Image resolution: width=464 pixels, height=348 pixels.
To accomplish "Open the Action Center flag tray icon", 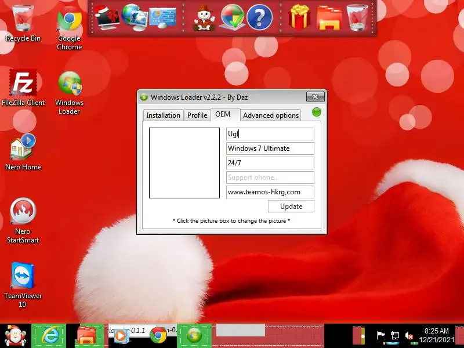I will pyautogui.click(x=380, y=336).
